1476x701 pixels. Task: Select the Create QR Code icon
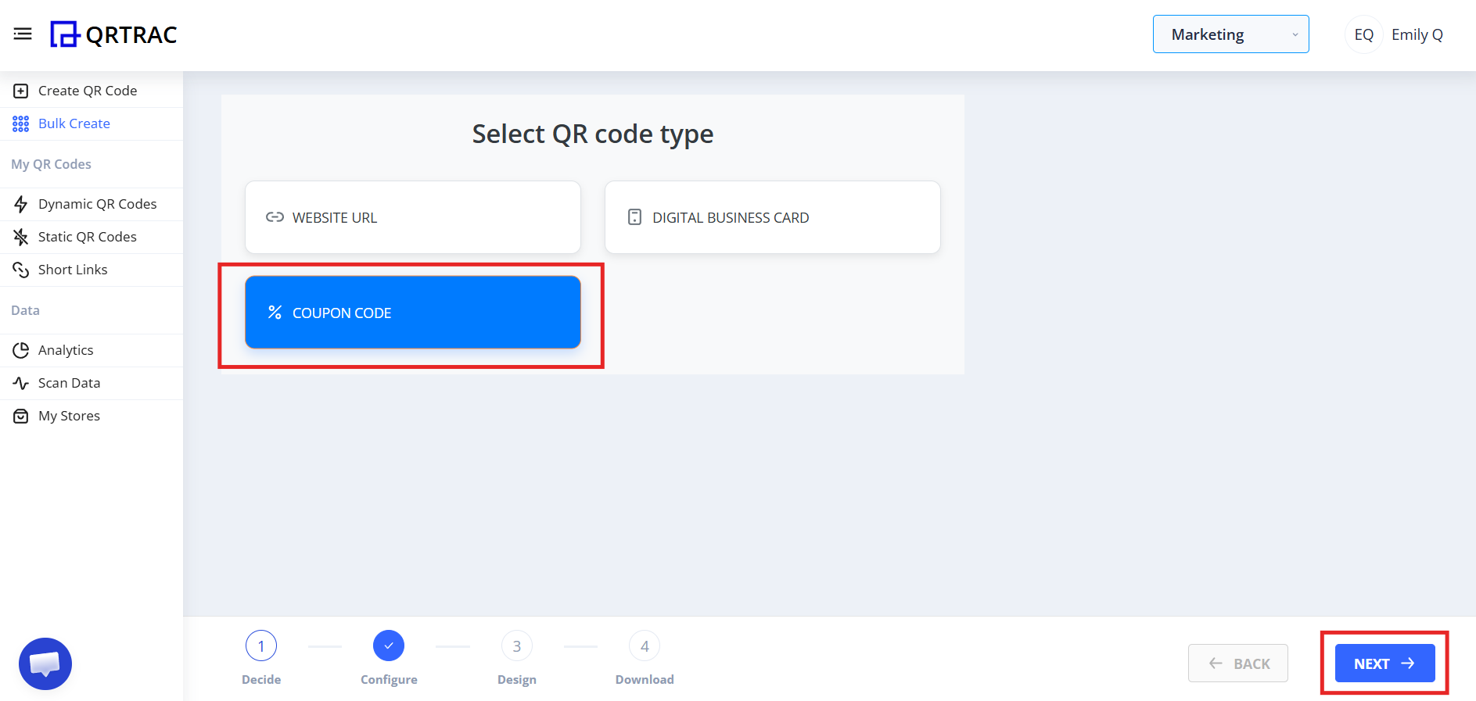20,91
